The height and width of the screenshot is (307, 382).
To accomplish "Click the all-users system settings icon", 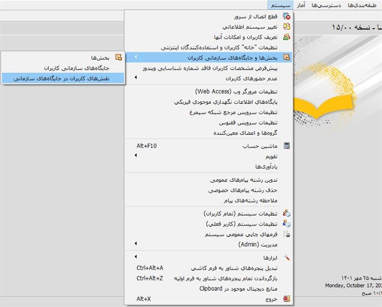I will click(286, 213).
